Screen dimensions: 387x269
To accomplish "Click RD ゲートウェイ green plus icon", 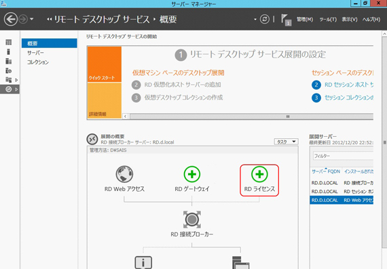I will pos(192,174).
